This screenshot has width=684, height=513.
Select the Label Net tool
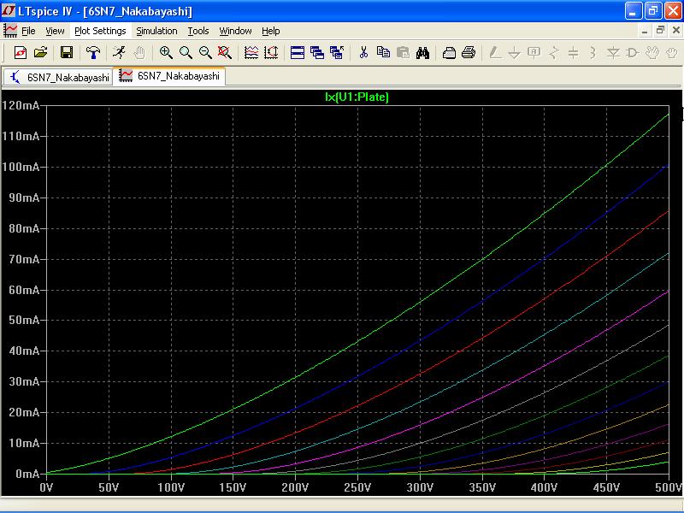coord(534,53)
